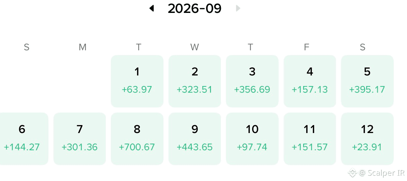Screen dimensions: 407x181
Task: Open day 3 with +356.69 profit
Action: [x=252, y=81]
